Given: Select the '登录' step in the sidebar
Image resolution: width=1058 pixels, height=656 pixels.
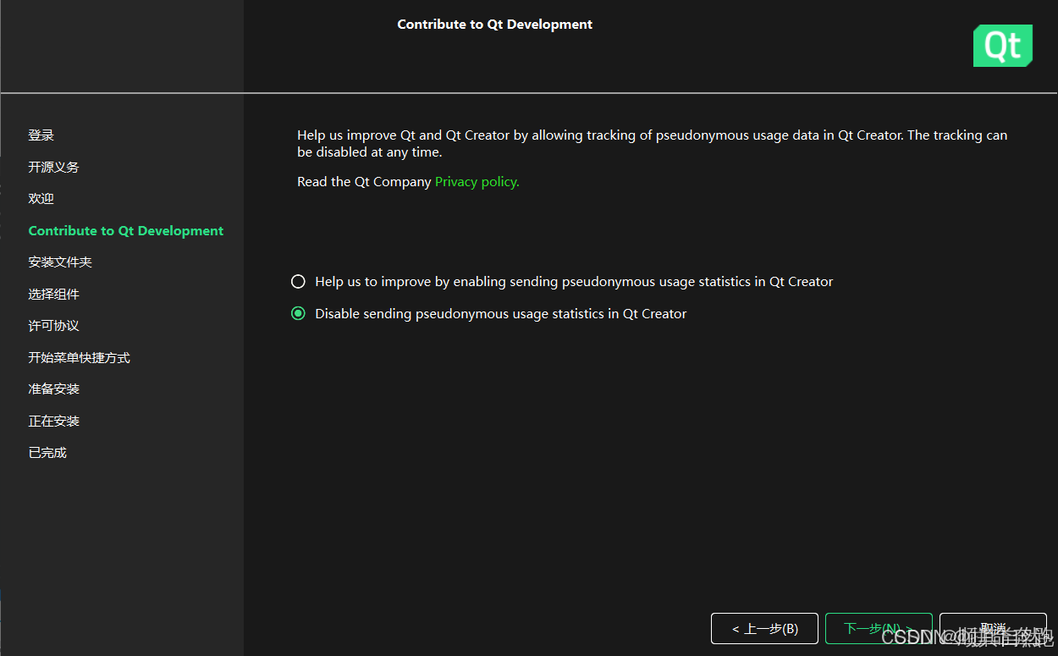Looking at the screenshot, I should pos(41,135).
